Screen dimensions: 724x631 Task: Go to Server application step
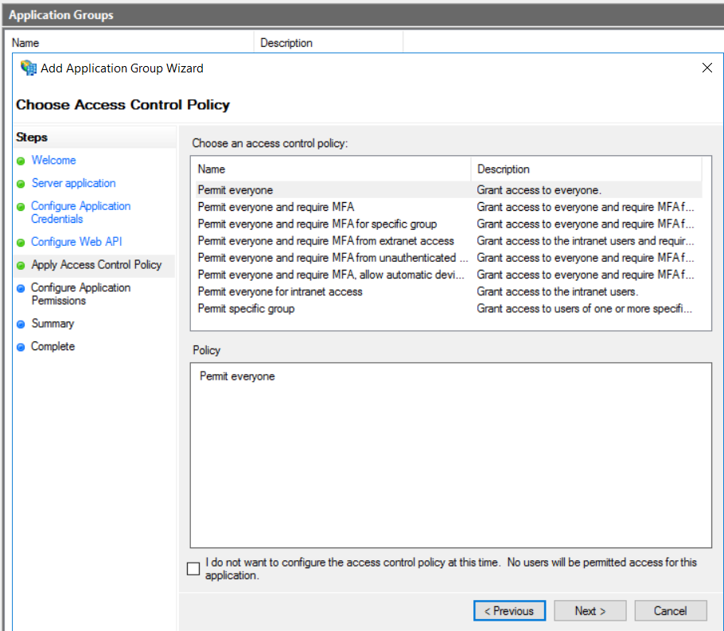73,183
